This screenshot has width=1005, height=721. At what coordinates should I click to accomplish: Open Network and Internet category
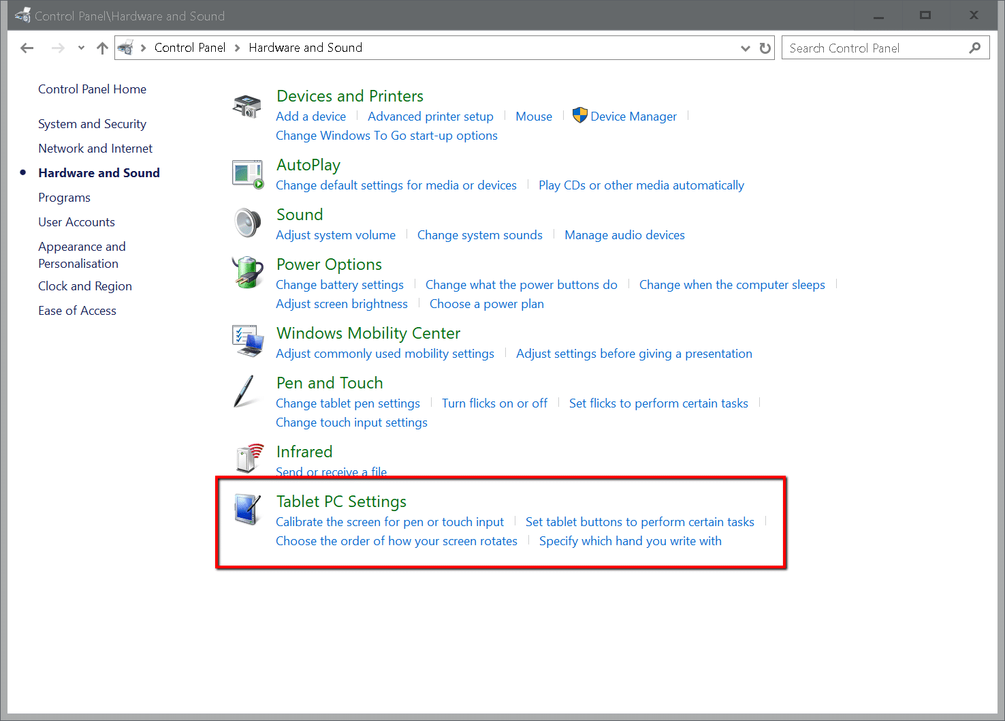pos(95,149)
